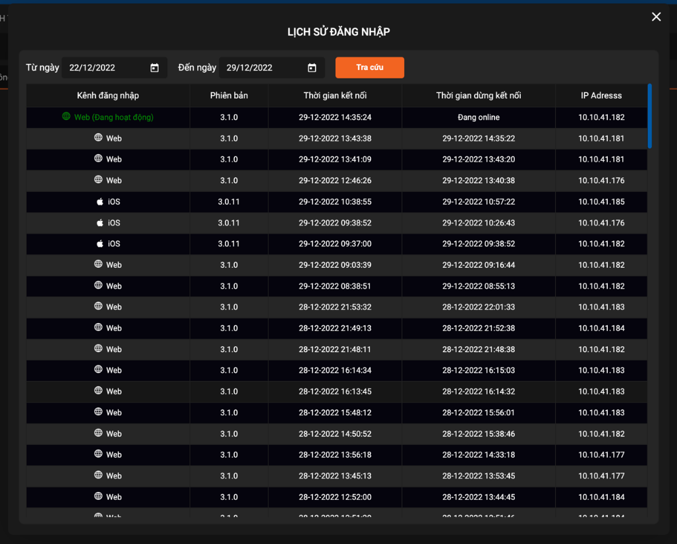Open calendar picker for Từ ngày field

point(154,68)
